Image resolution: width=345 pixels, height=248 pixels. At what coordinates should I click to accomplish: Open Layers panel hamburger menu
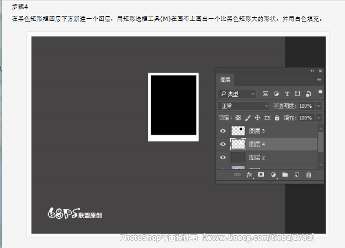coord(319,80)
